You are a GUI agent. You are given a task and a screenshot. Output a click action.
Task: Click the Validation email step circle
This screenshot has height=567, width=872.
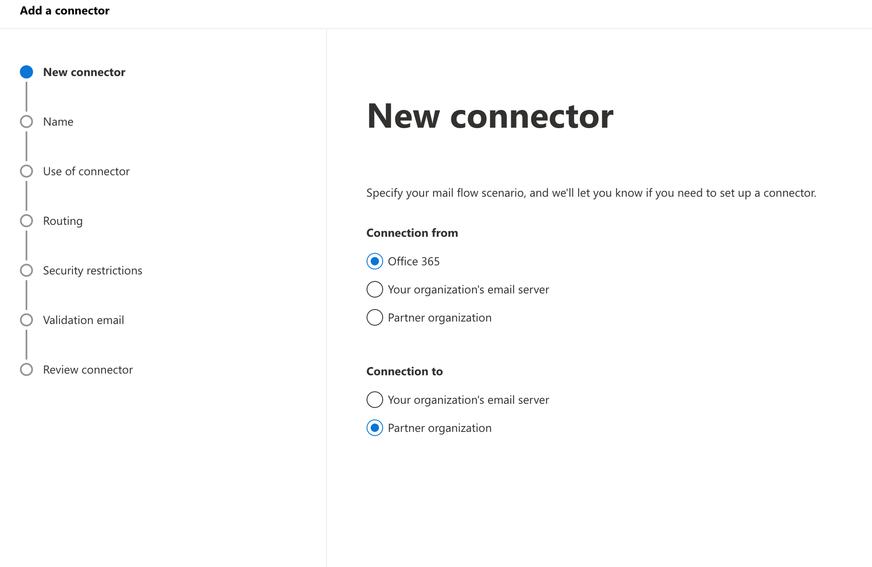pyautogui.click(x=27, y=320)
